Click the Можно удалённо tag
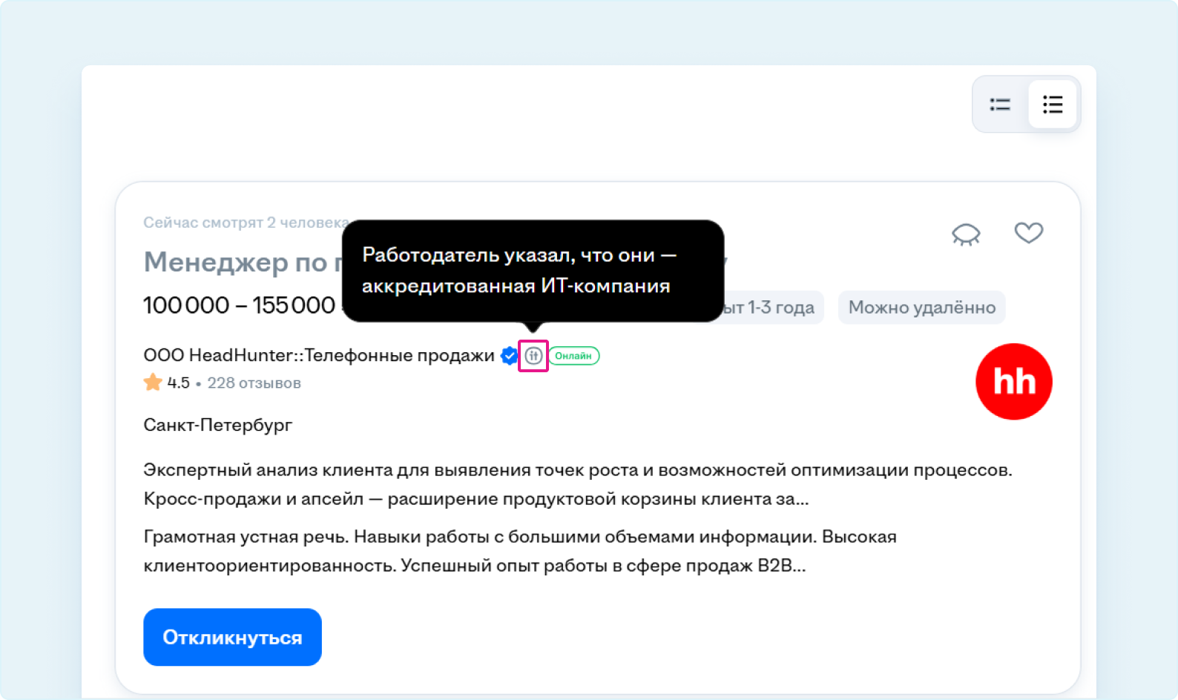1178x700 pixels. (x=921, y=308)
